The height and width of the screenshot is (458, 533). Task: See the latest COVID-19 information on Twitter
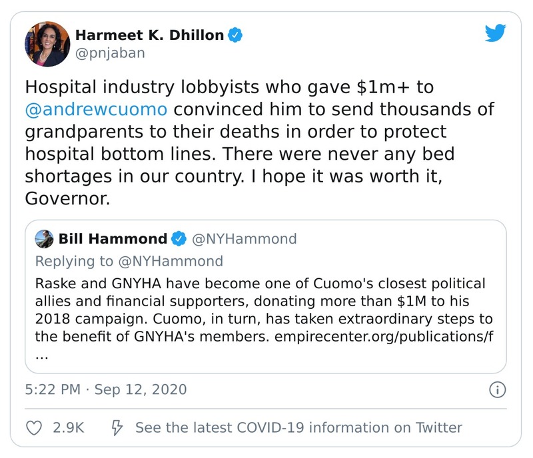tap(298, 427)
